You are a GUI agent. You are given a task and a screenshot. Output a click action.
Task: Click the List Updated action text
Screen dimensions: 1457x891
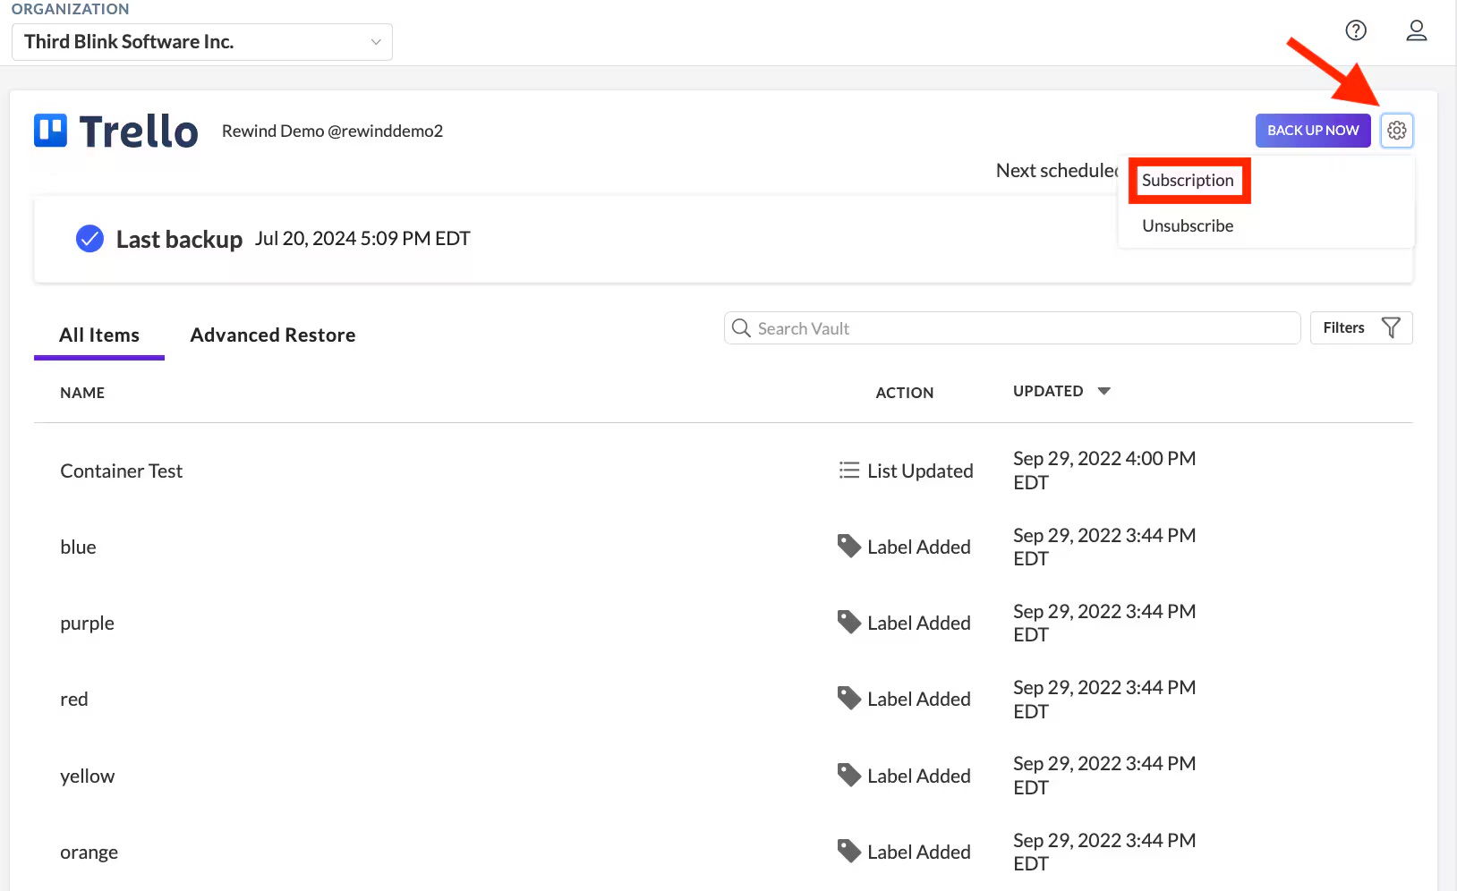tap(920, 471)
